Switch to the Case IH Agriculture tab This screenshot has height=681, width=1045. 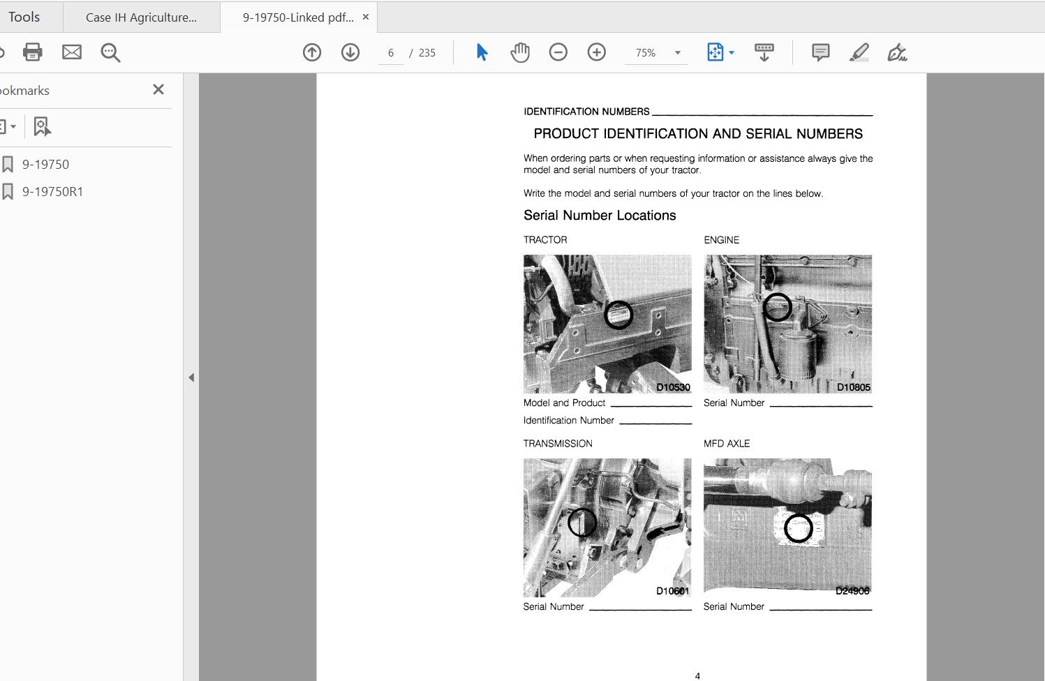click(141, 17)
